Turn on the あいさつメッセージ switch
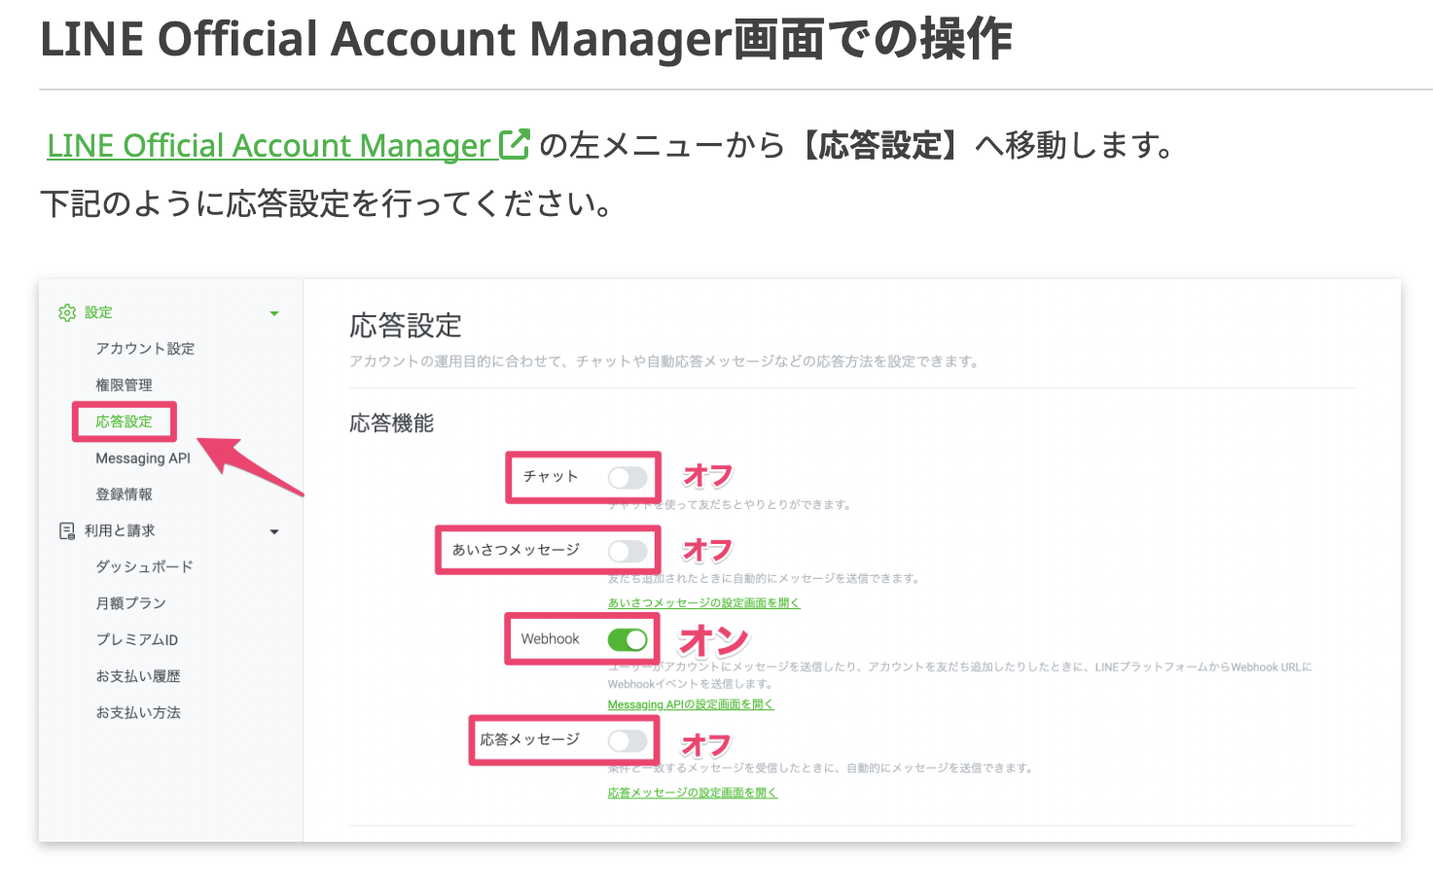 [628, 550]
